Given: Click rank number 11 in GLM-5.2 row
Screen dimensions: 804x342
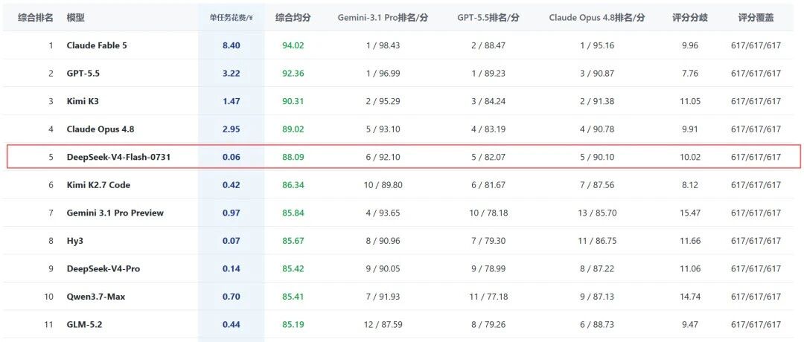Looking at the screenshot, I should pos(50,324).
